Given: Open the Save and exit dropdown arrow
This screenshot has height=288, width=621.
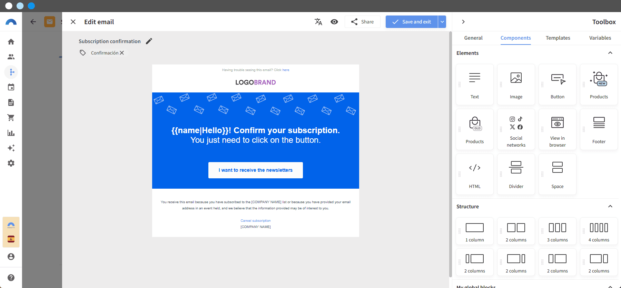Looking at the screenshot, I should coord(442,22).
